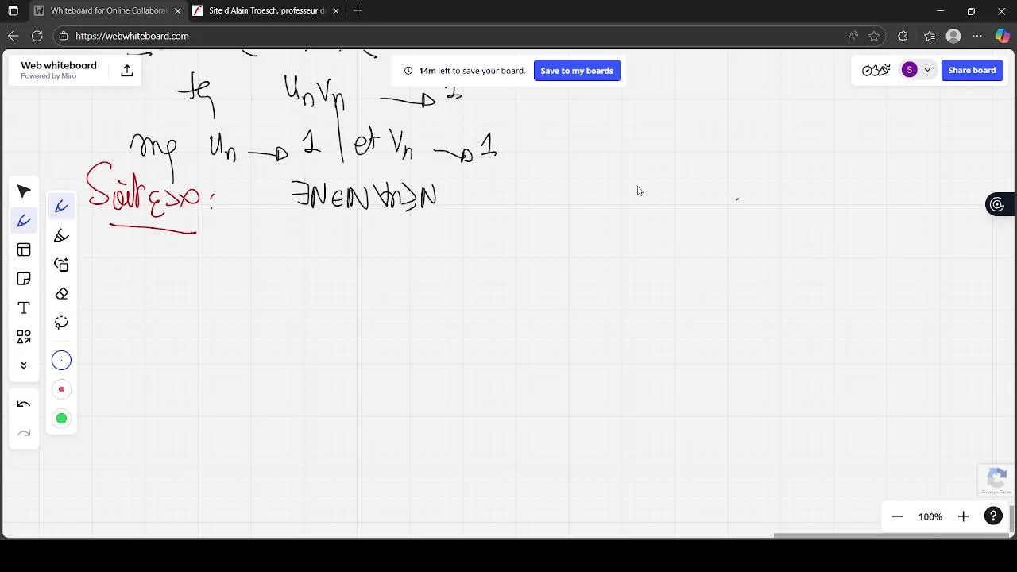Open browser settings and more menu

pyautogui.click(x=977, y=36)
